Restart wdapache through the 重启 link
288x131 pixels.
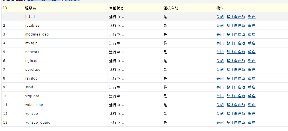pos(252,105)
